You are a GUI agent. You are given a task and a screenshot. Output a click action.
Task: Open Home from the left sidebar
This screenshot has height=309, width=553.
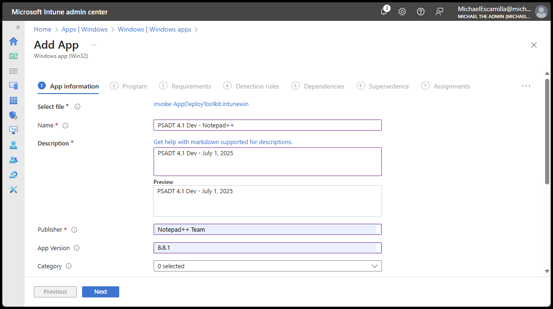(13, 41)
